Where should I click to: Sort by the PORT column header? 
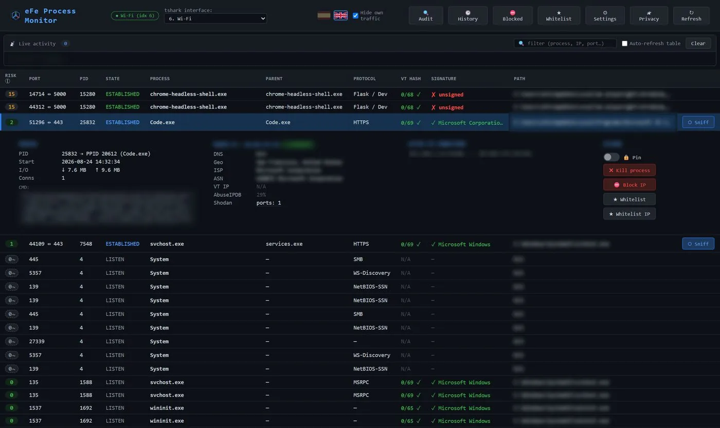[34, 79]
